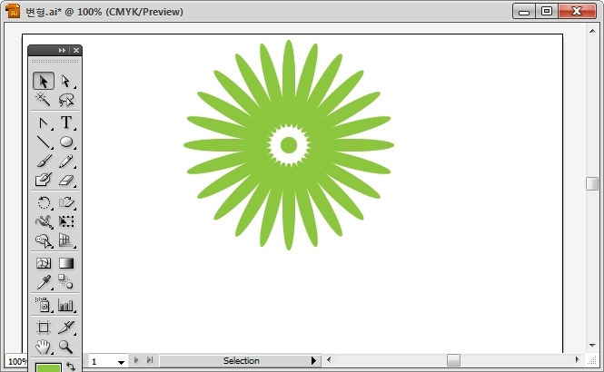Click the vertical scrollbar thumb

(592, 183)
